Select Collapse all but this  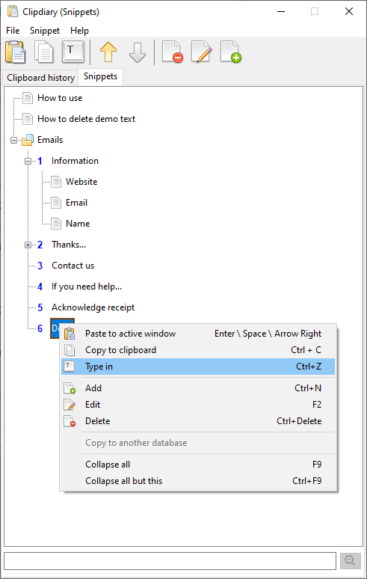[198, 481]
